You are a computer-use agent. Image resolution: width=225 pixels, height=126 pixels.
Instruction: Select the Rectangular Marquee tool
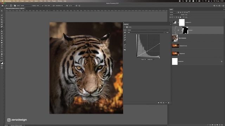2,13
